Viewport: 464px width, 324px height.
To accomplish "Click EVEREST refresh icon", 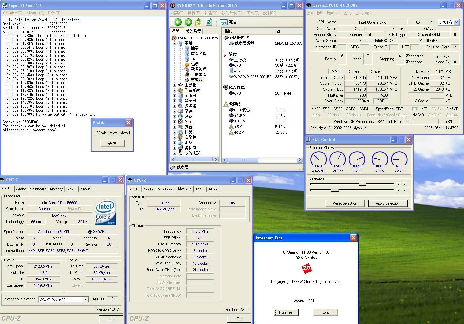I will pos(209,22).
